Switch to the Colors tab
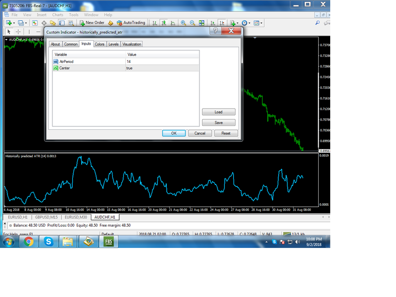The height and width of the screenshot is (297, 396). (x=99, y=44)
